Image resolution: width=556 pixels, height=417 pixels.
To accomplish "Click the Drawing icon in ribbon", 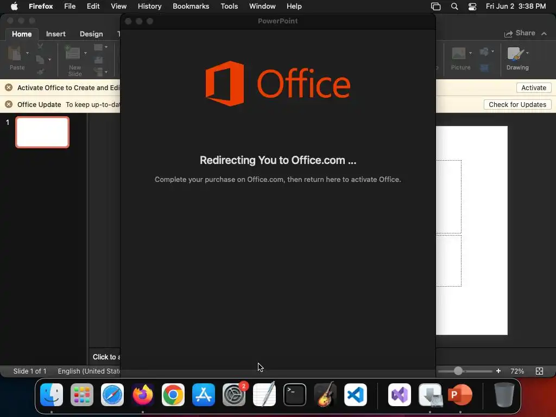I will pos(515,54).
